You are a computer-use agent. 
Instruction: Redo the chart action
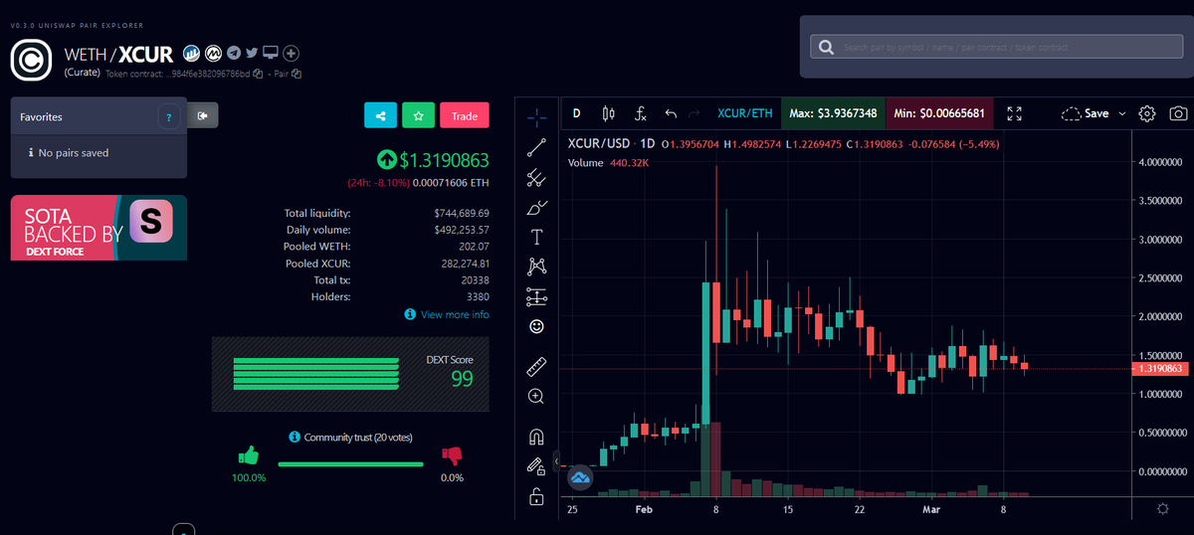695,113
